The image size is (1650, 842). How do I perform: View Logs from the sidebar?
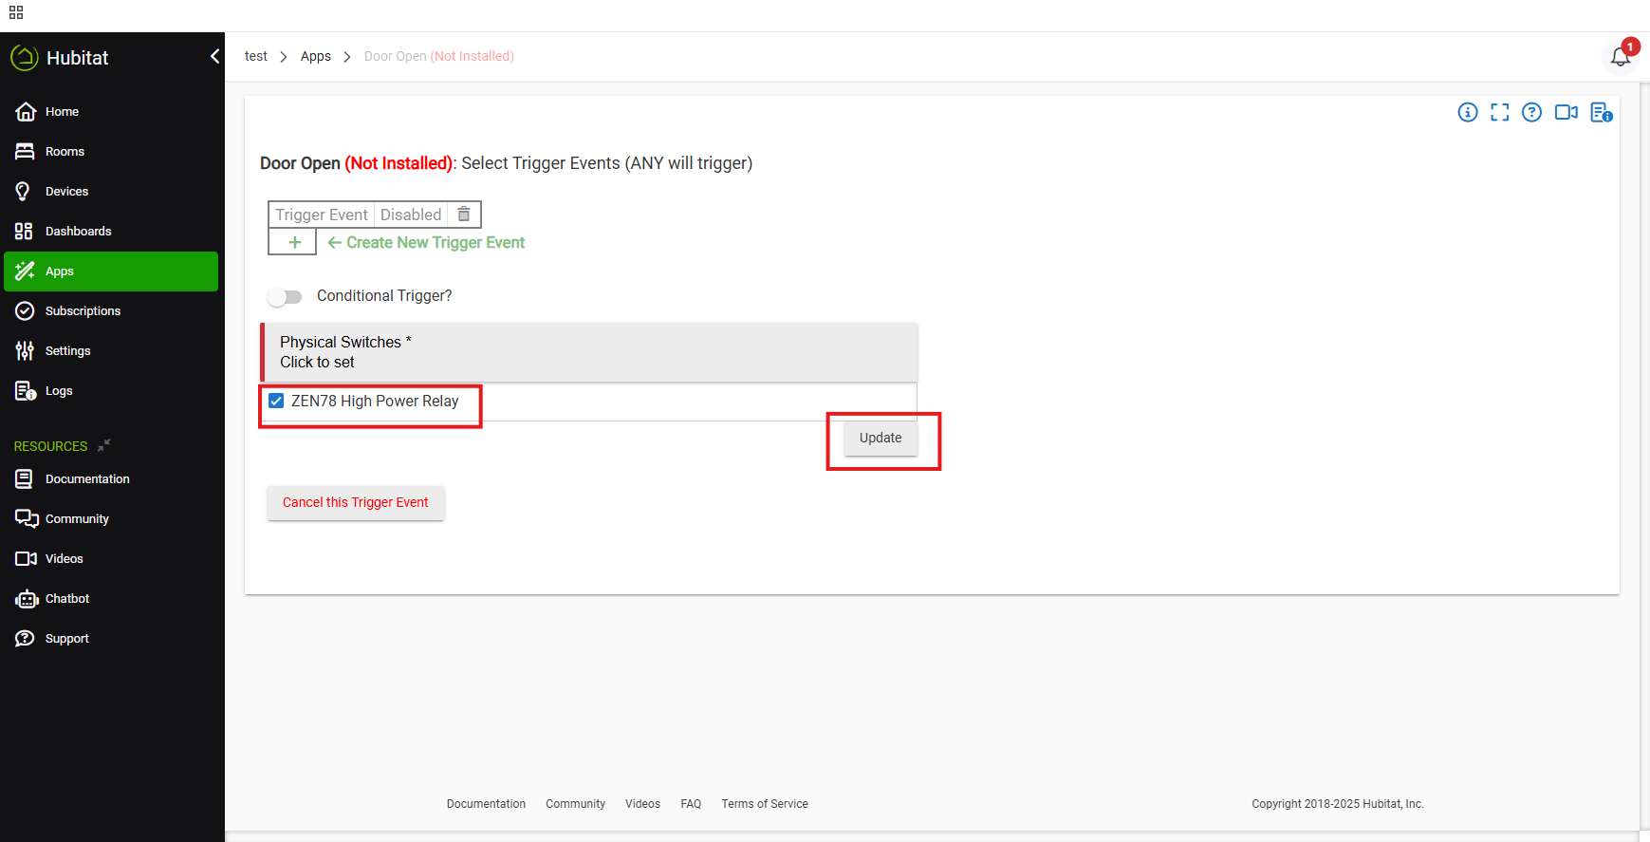coord(111,391)
